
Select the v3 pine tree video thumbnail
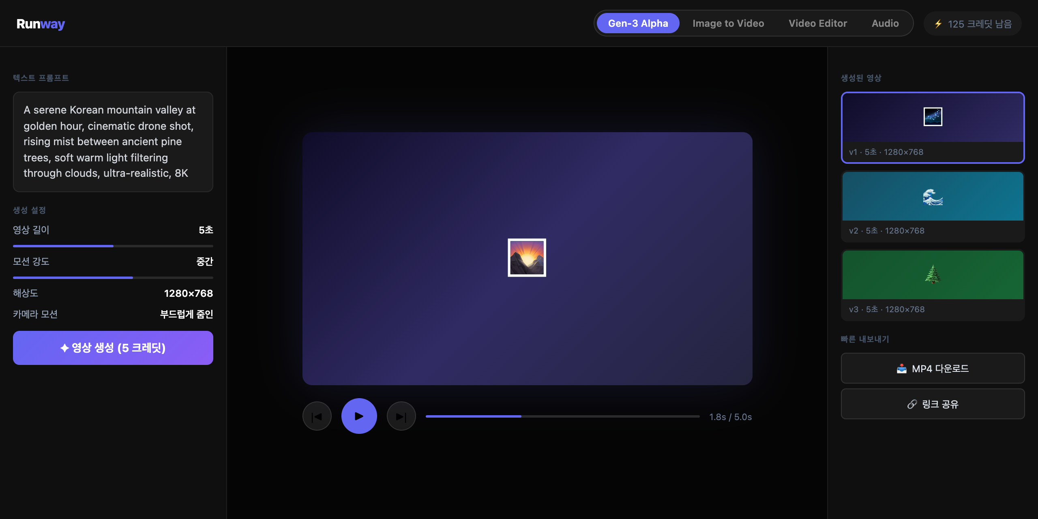(933, 285)
